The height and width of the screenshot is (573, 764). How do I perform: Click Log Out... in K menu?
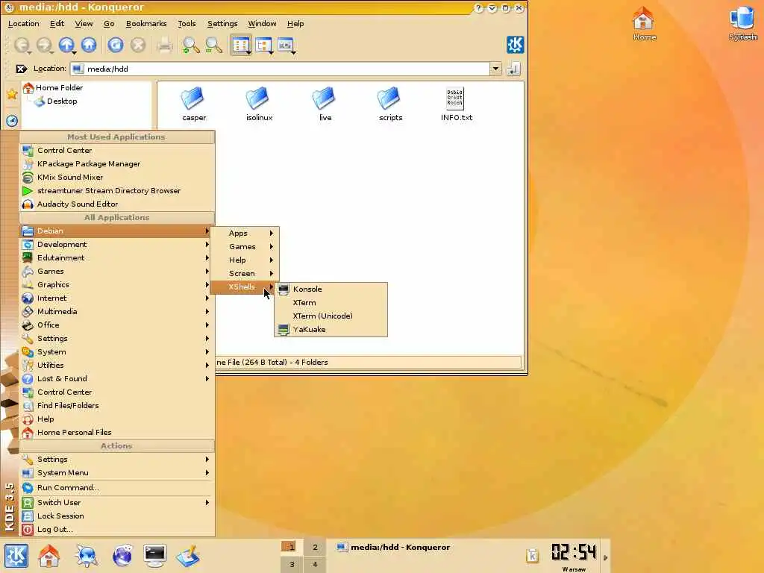[116, 530]
